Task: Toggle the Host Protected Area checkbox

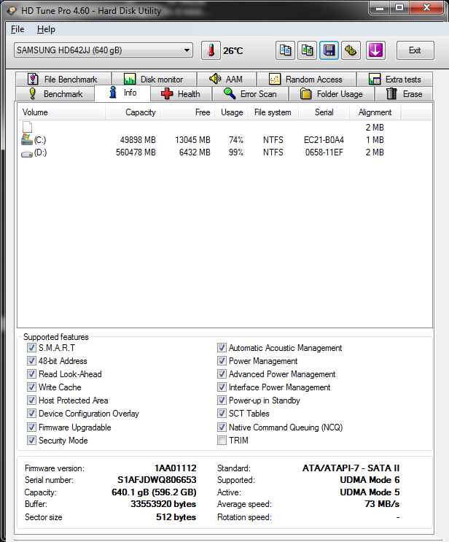Action: [31, 400]
